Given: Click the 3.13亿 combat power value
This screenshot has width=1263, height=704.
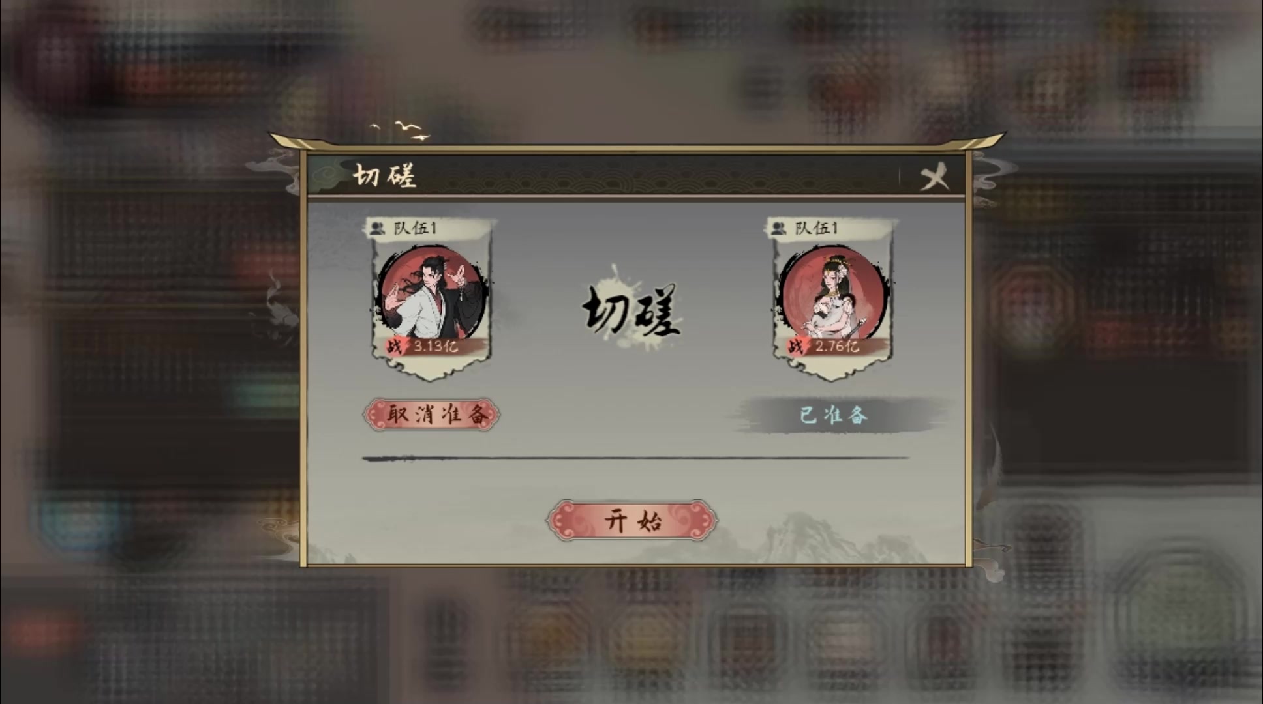Looking at the screenshot, I should (x=436, y=346).
